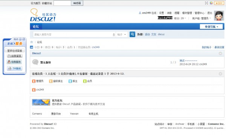Screen dimensions: 226x138
Task: Click 收藏本站 link
Action: (47, 3)
